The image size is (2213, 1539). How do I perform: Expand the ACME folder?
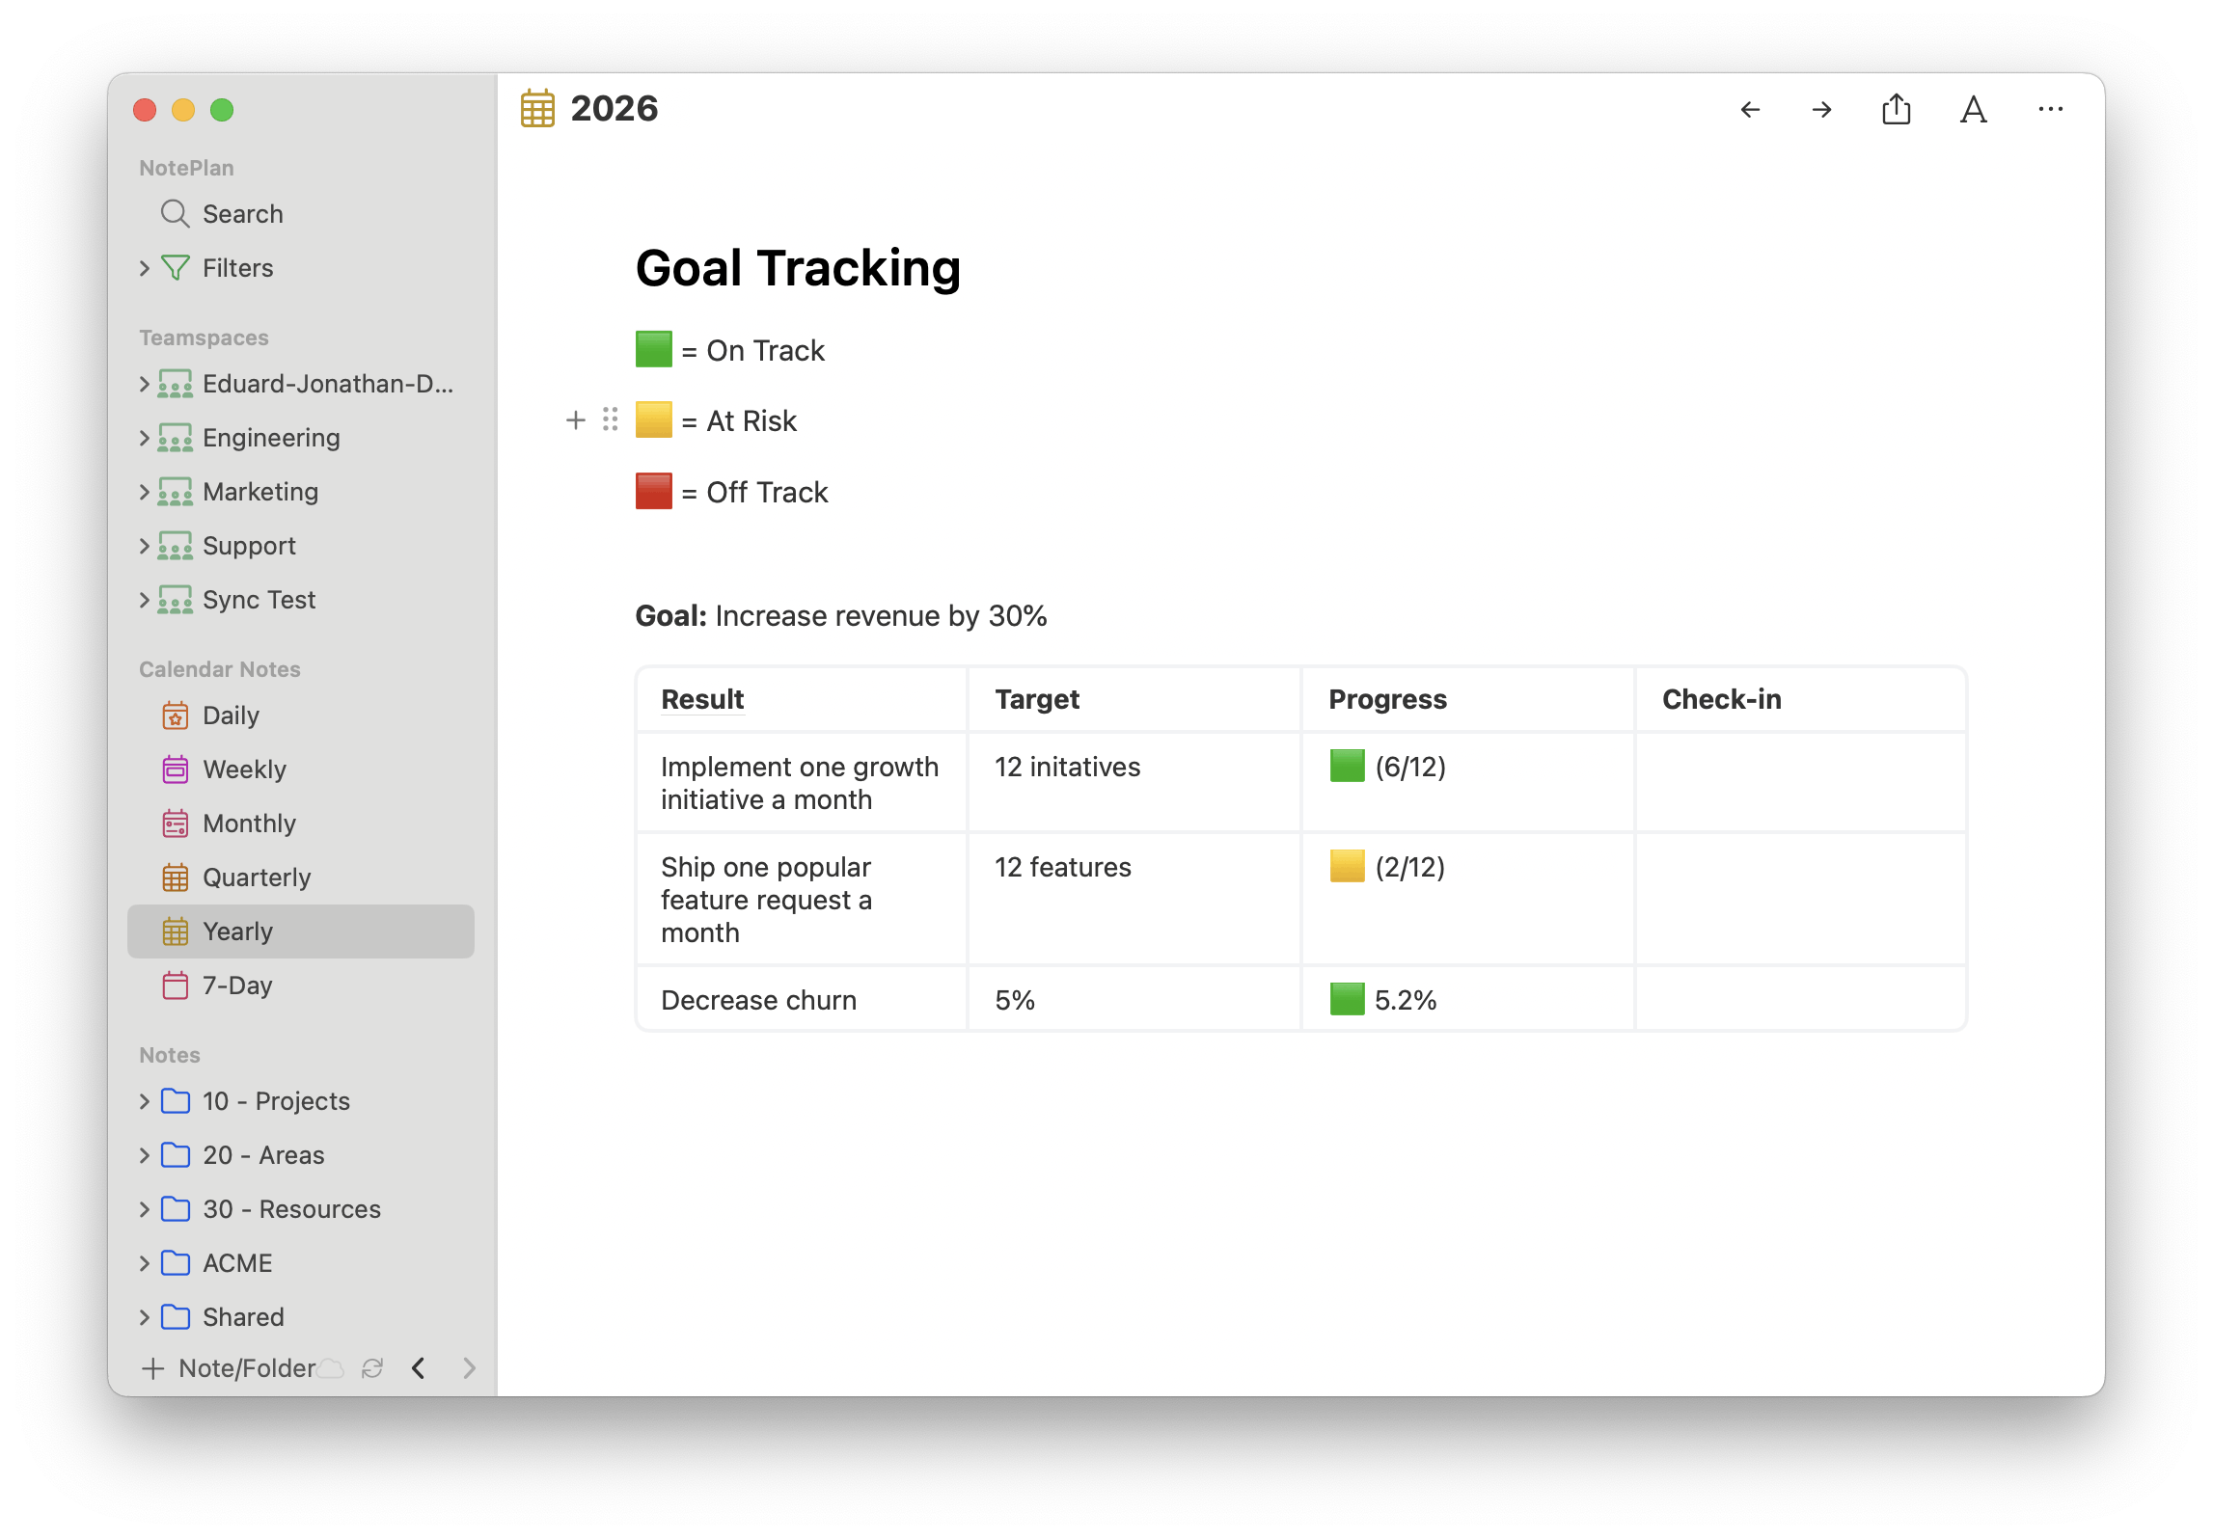coord(145,1263)
